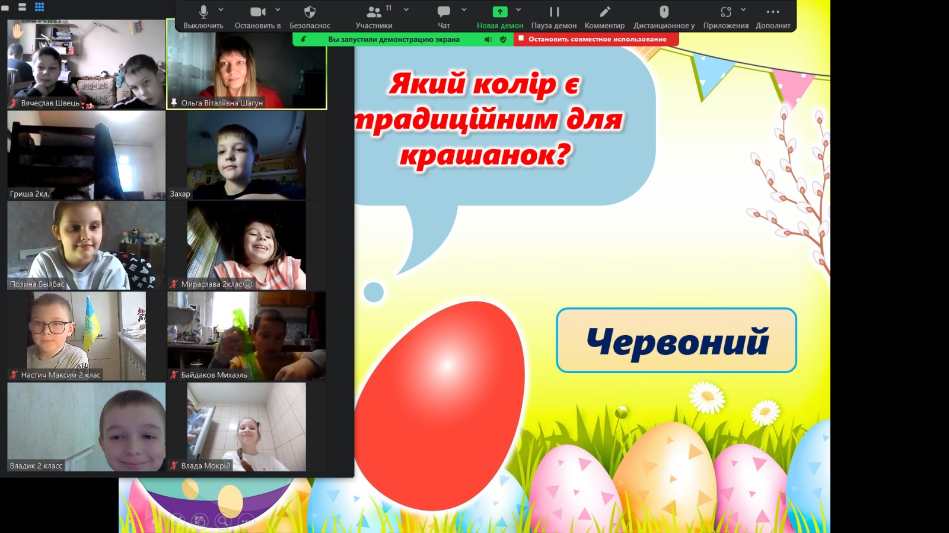Advance to next slide with slideshow arrow
The image size is (949, 533).
153,521
